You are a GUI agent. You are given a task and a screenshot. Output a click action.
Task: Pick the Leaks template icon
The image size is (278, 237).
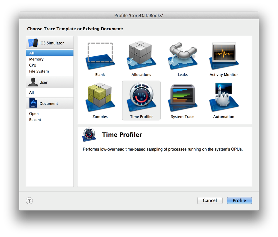click(x=183, y=56)
